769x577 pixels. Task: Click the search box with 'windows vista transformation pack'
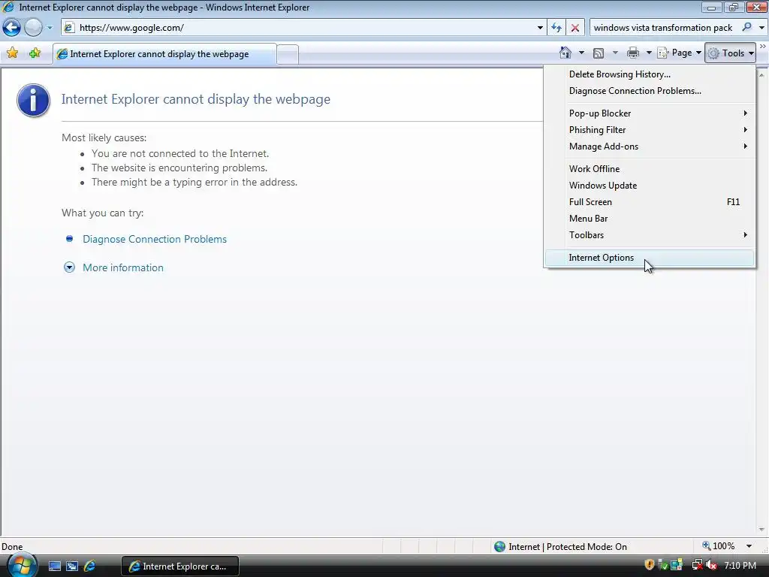point(663,28)
